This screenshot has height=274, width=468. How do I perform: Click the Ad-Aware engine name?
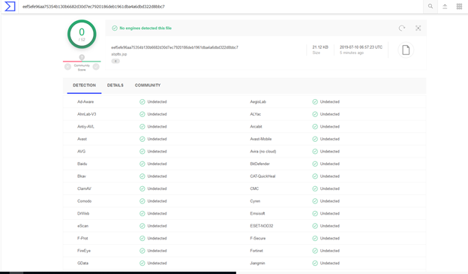coord(85,102)
